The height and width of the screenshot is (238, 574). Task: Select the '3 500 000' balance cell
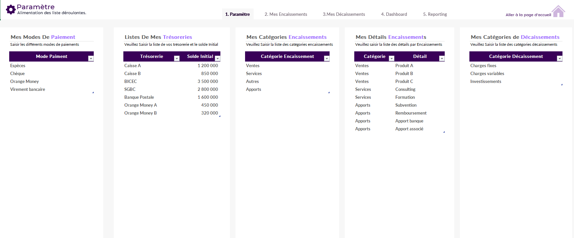click(200, 81)
